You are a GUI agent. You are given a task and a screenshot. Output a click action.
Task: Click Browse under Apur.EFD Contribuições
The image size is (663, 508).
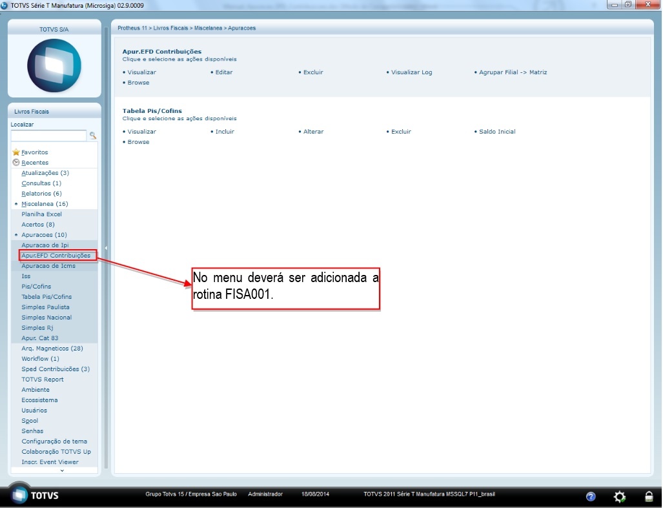coord(138,83)
